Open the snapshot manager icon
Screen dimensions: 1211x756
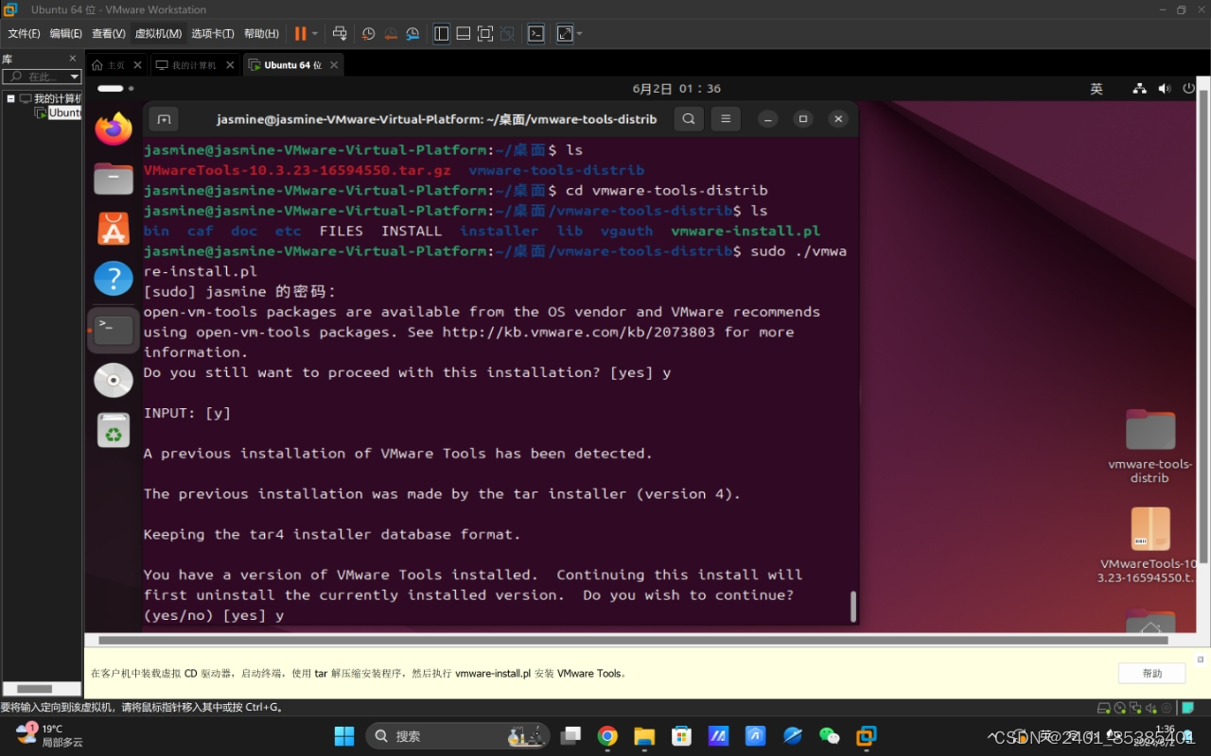pos(412,33)
